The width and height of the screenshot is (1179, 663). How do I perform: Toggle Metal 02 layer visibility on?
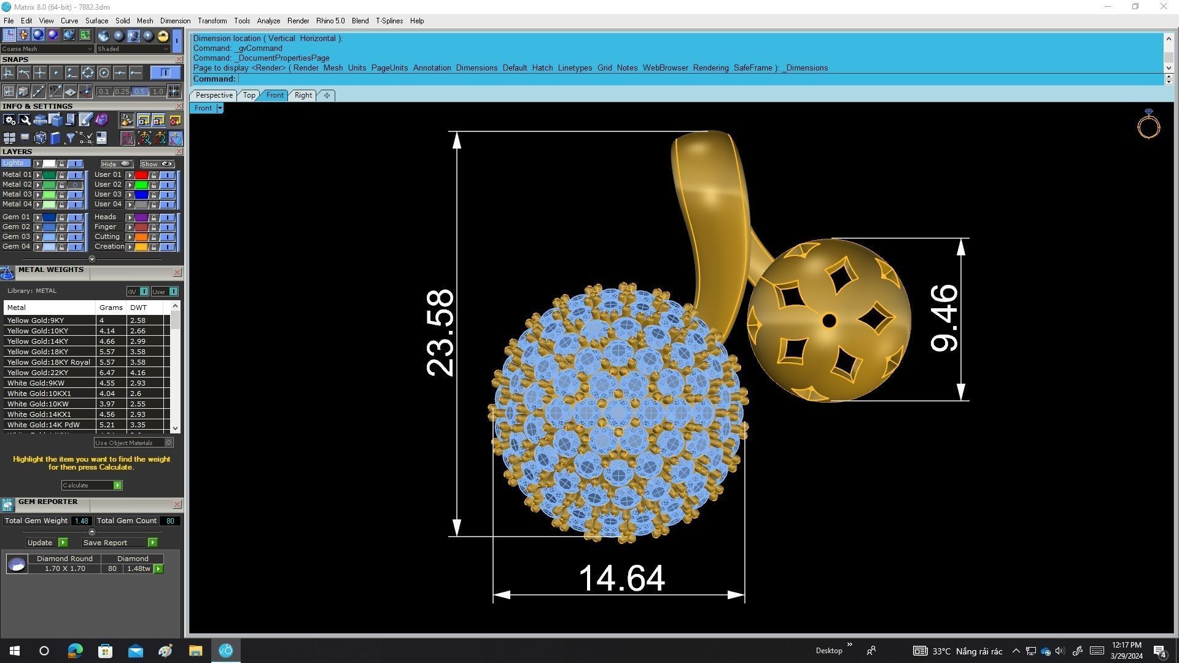click(x=75, y=184)
